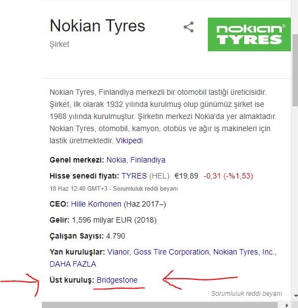Open the Bridgestone parent company link
Screen dimensions: 298x308
pos(117,280)
